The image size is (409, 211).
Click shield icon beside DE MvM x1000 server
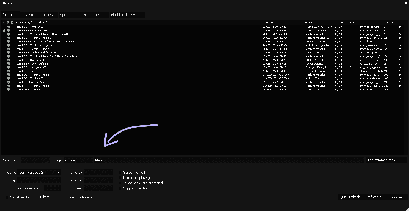[8, 78]
